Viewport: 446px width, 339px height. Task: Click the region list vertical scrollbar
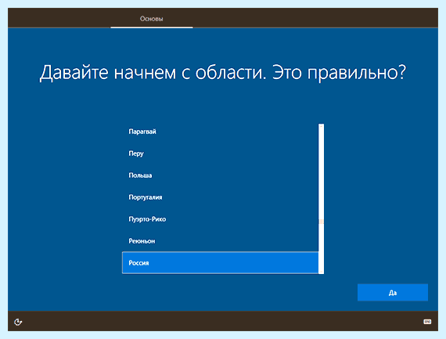(x=321, y=199)
